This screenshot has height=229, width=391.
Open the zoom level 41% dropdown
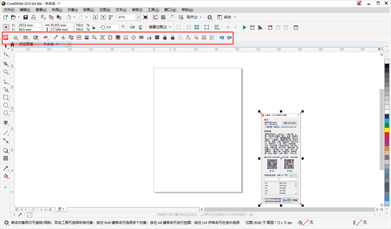click(138, 17)
